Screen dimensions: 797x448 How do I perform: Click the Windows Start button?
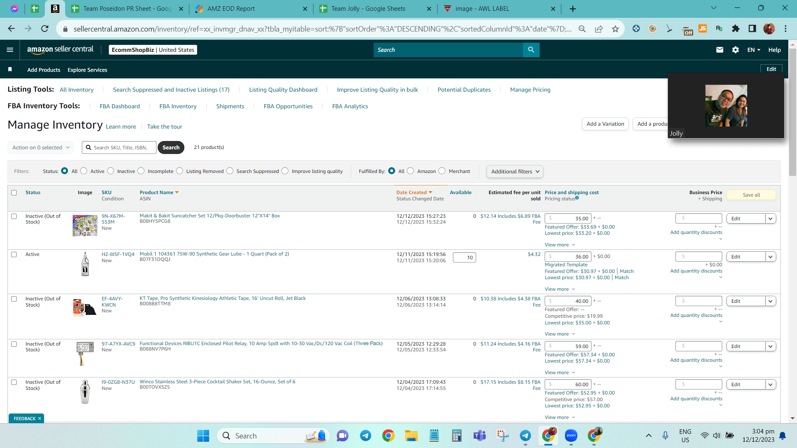click(203, 436)
